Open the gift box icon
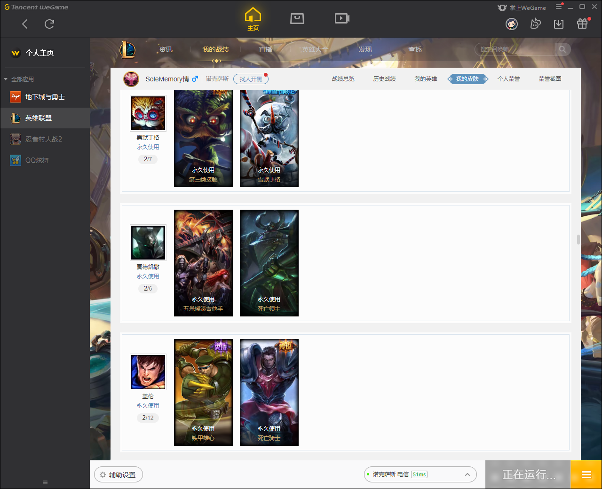The image size is (602, 489). click(582, 24)
